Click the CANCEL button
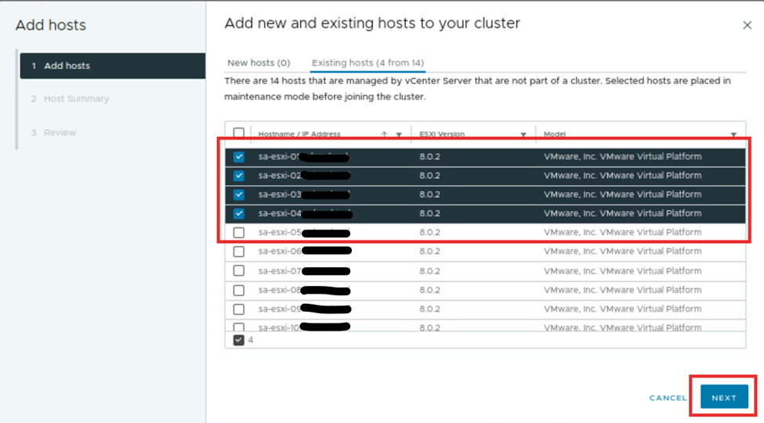This screenshot has height=423, width=764. (668, 398)
